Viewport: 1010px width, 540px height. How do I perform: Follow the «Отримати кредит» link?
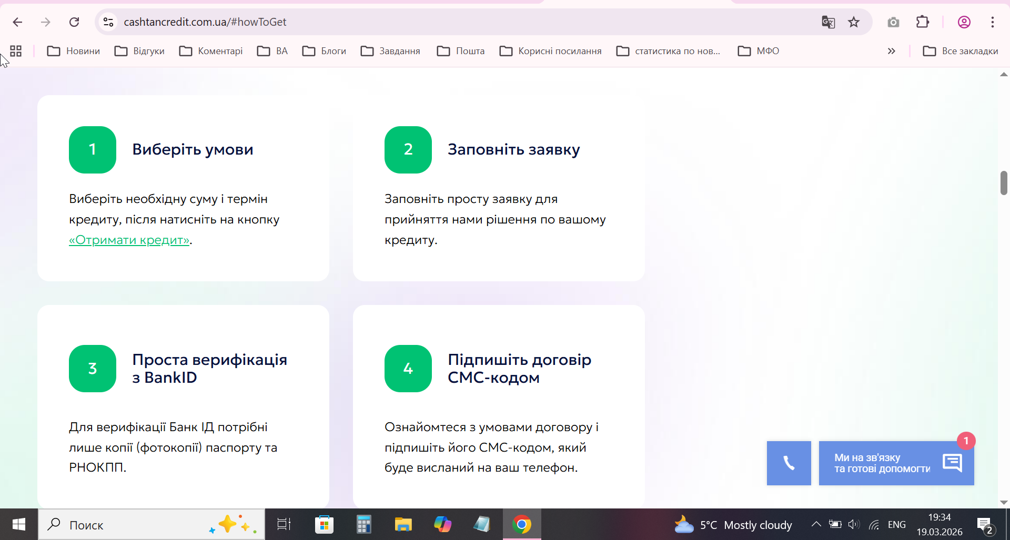pos(129,240)
